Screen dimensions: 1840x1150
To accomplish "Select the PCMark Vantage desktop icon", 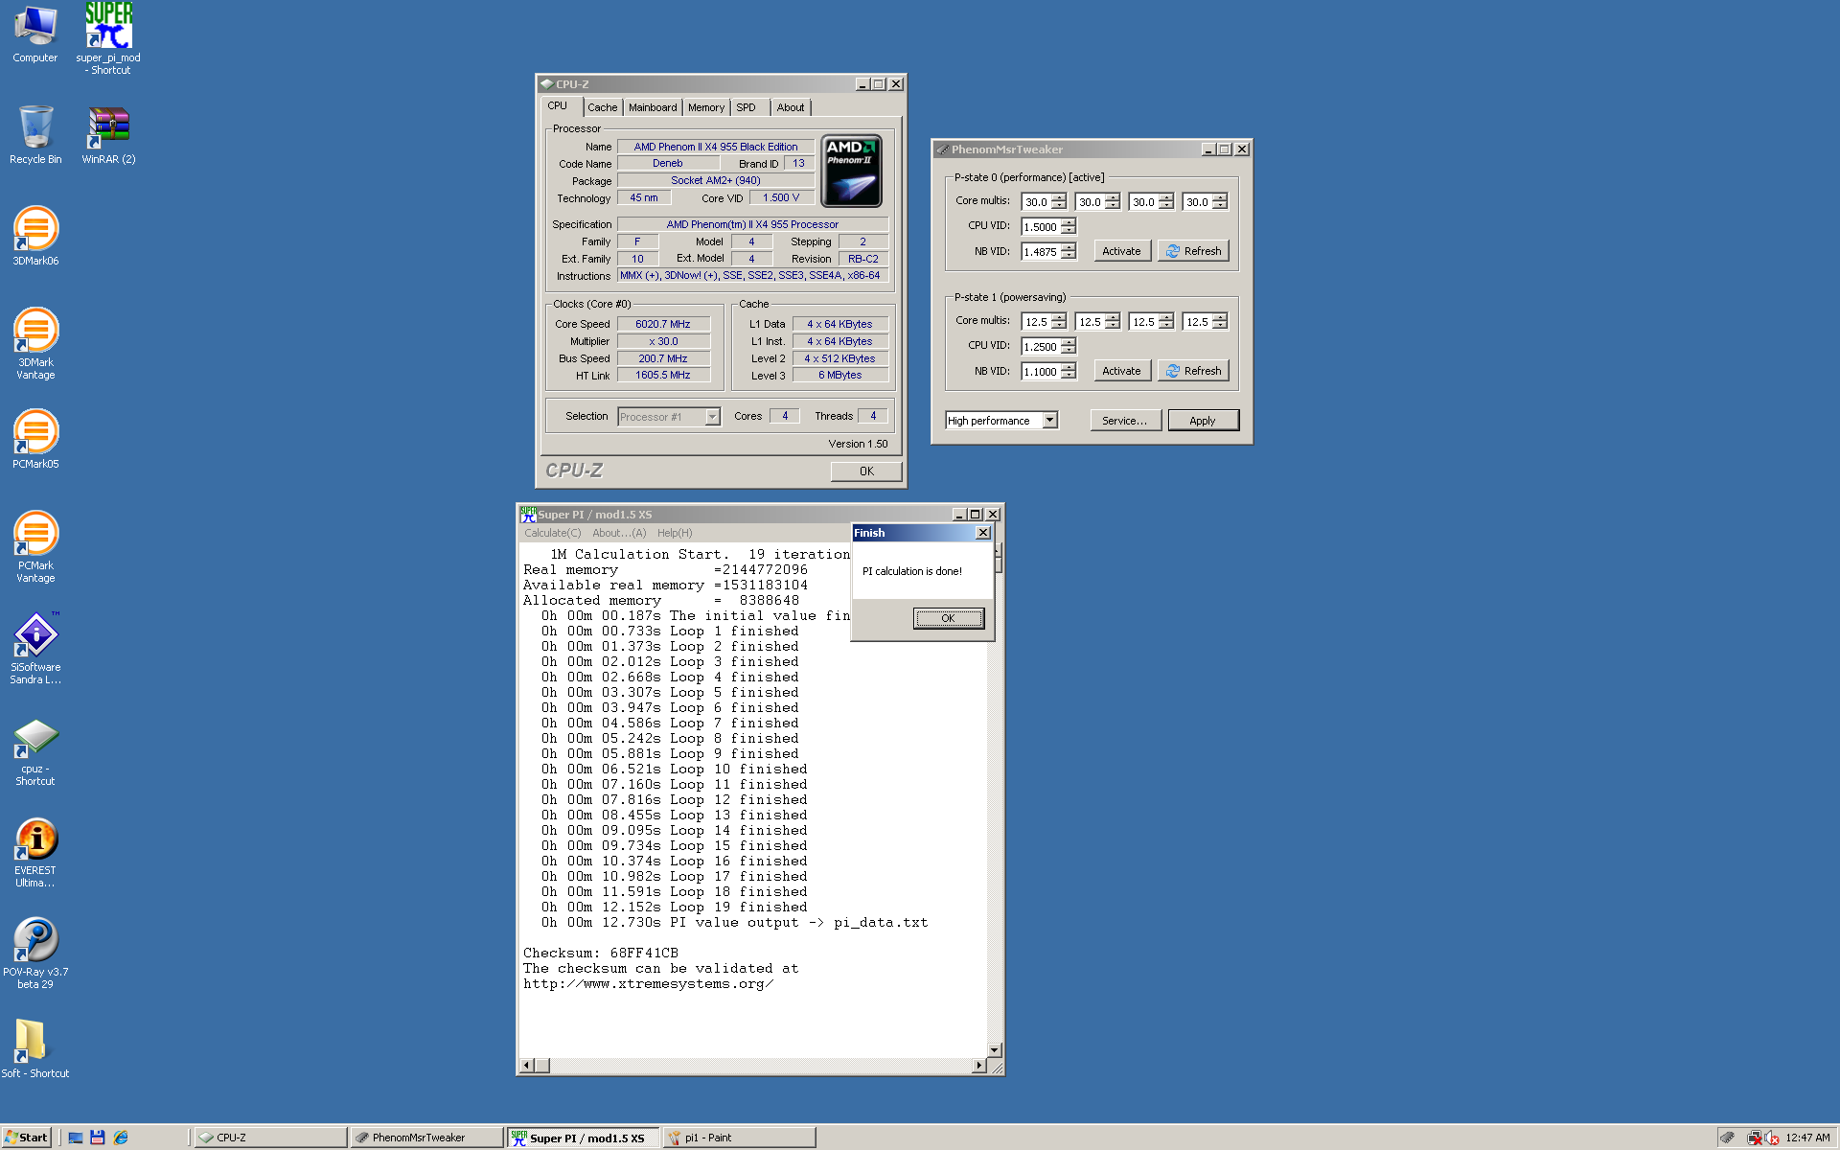I will [35, 546].
